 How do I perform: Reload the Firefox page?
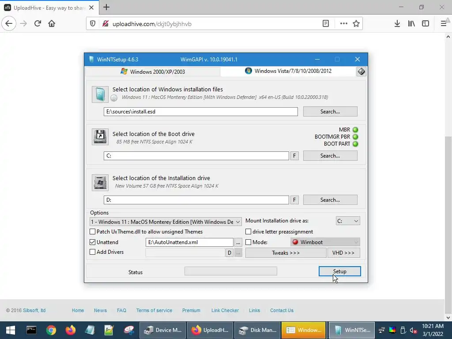click(x=38, y=23)
